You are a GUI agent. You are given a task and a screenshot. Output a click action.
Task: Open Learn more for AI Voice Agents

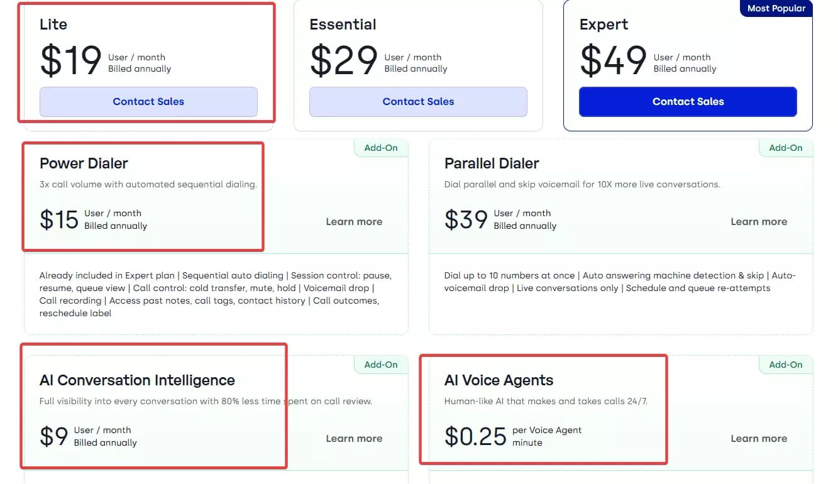coord(759,438)
